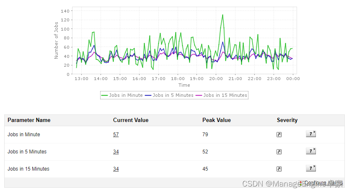Click the 00:00 time axis label
The image size is (349, 192).
click(x=293, y=79)
